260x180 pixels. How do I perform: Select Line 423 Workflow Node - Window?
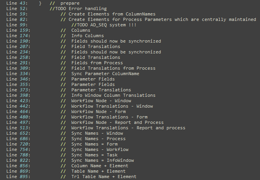tap(69, 101)
